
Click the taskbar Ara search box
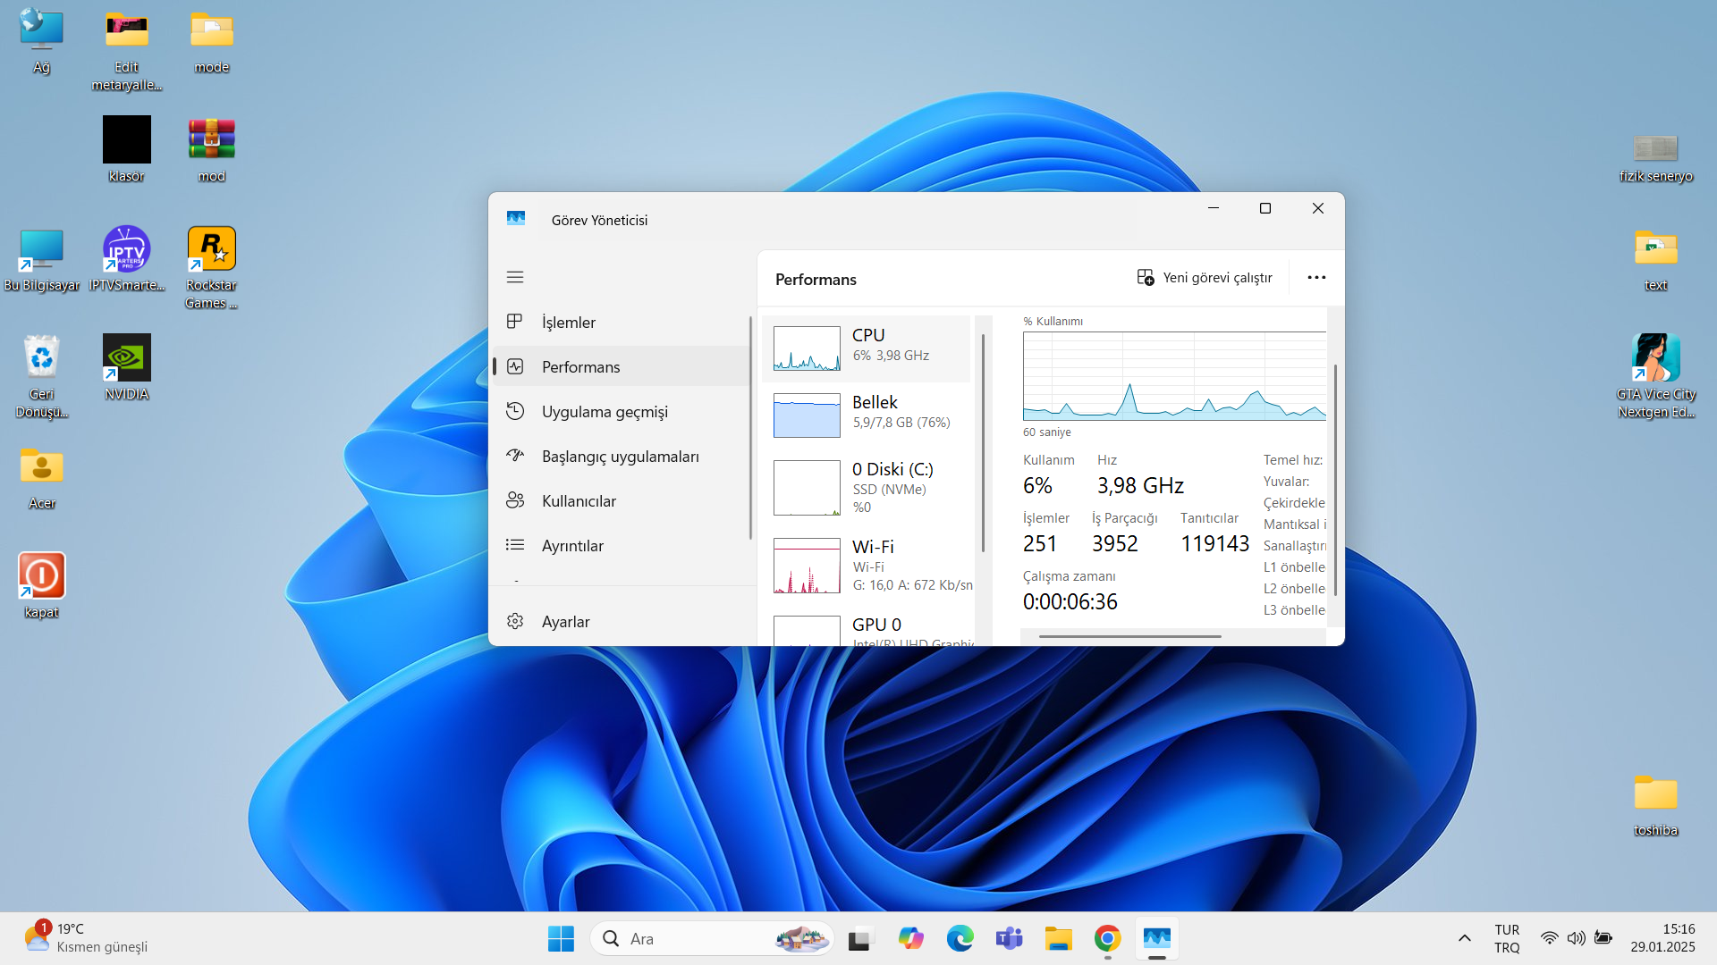click(712, 938)
